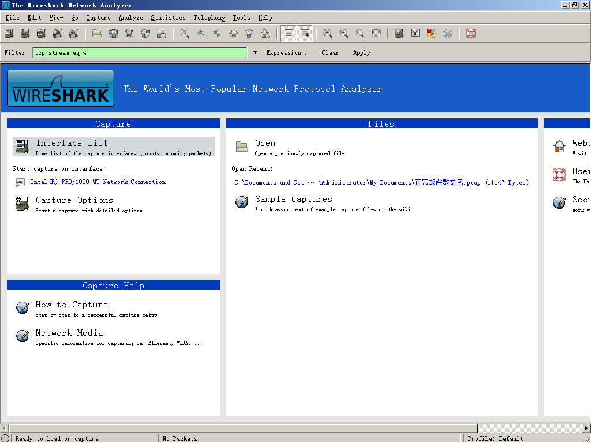This screenshot has width=591, height=443.
Task: Open the View menu
Action: click(56, 17)
